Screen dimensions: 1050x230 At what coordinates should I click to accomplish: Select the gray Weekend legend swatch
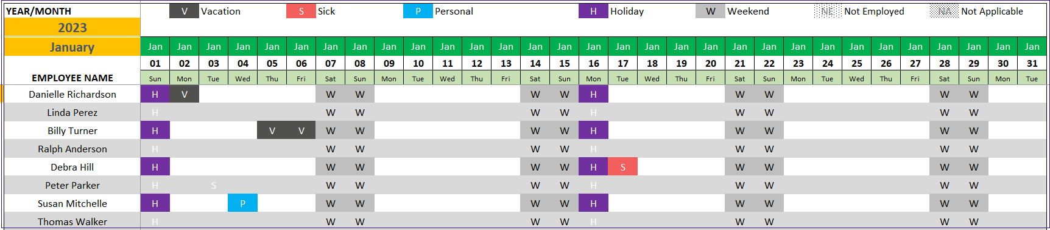tap(710, 11)
